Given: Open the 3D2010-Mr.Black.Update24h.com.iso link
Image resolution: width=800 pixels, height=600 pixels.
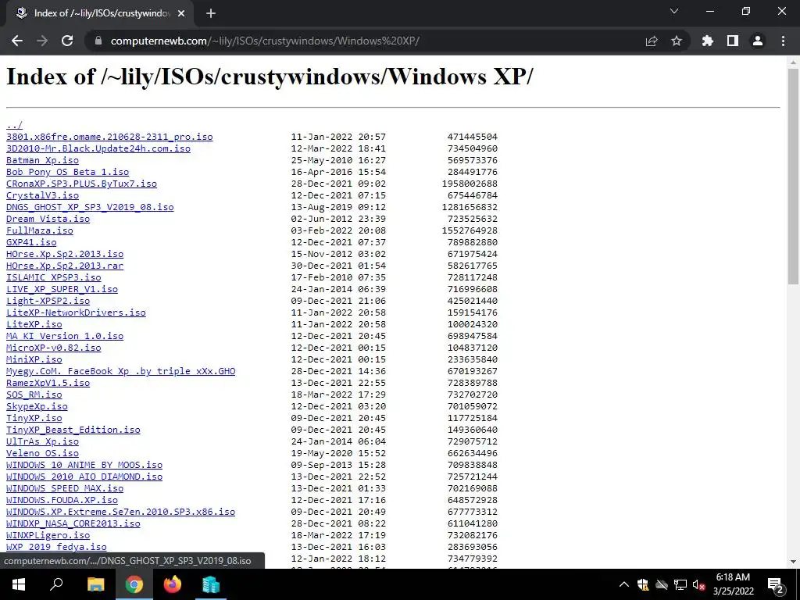Looking at the screenshot, I should 98,148.
